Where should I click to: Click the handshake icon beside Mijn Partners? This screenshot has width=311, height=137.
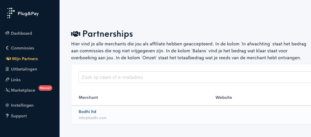click(8, 59)
